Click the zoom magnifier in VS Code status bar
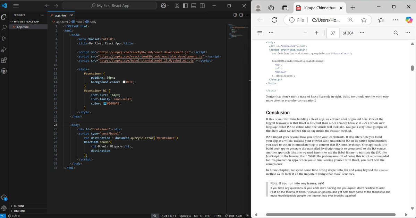 pos(155,216)
